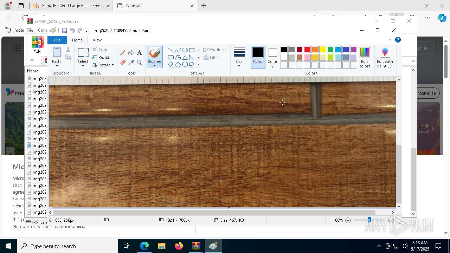Collapse the ribbon with the caret arrow
Image resolution: width=450 pixels, height=253 pixels.
390,40
